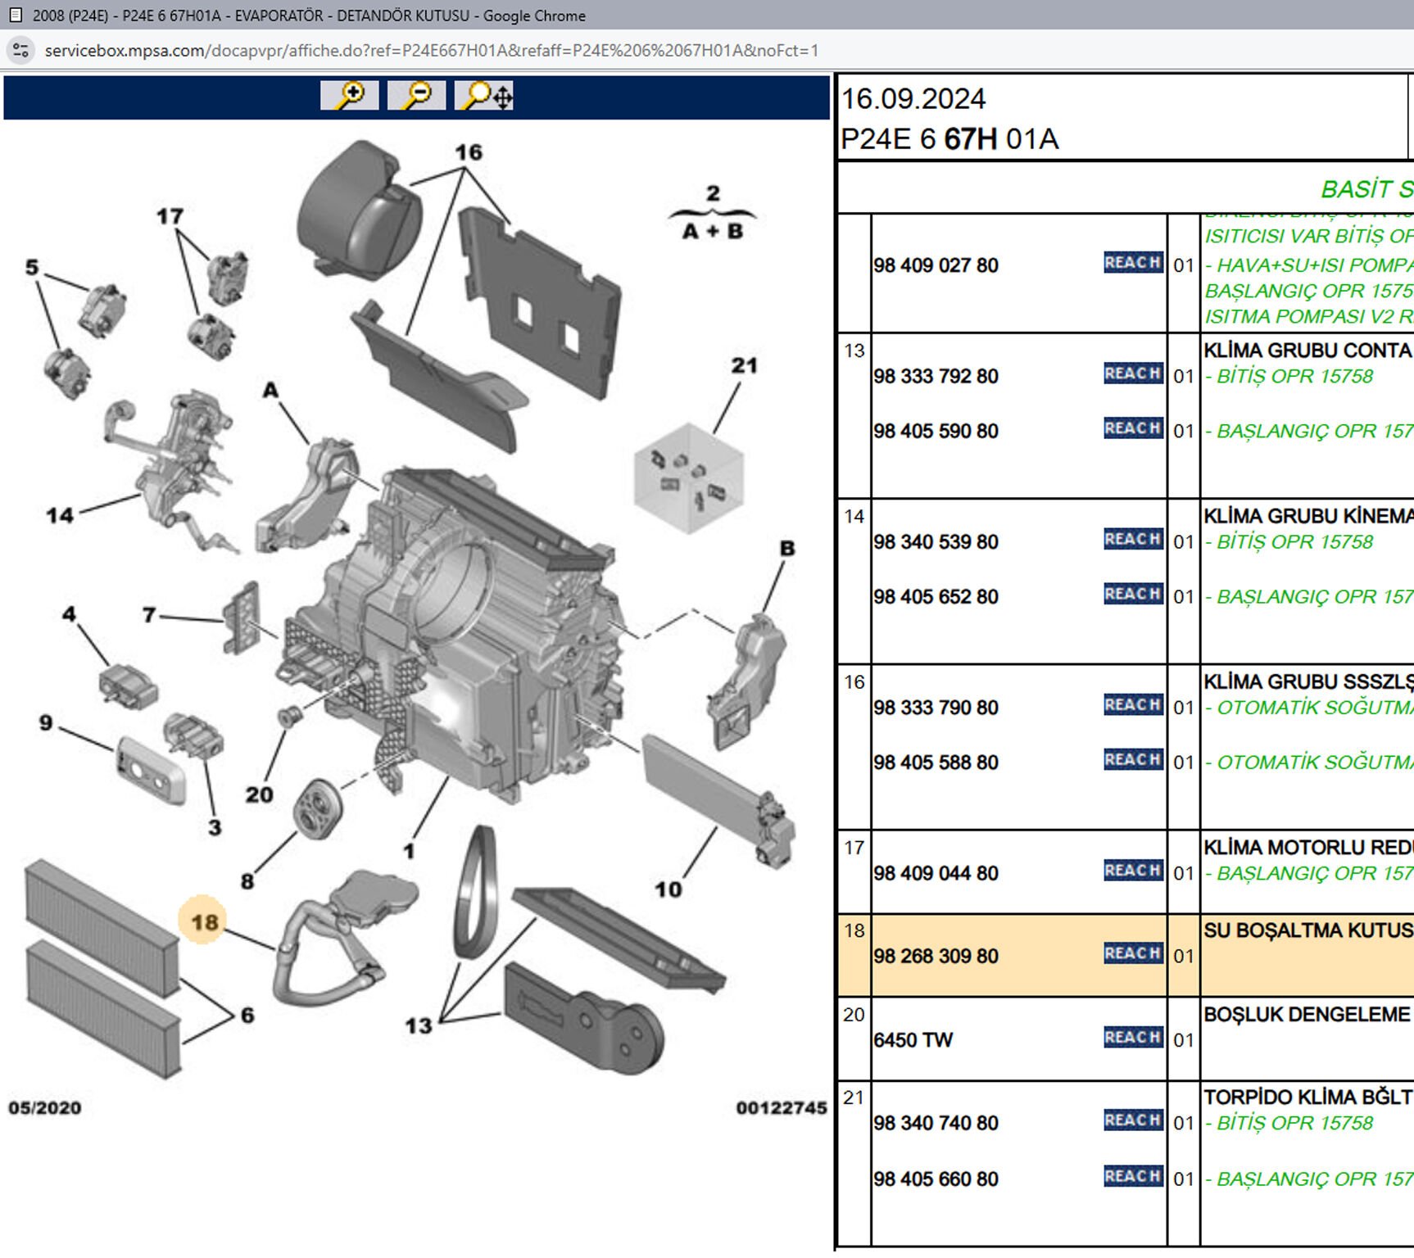Click callout number 16 above the blower

click(469, 152)
